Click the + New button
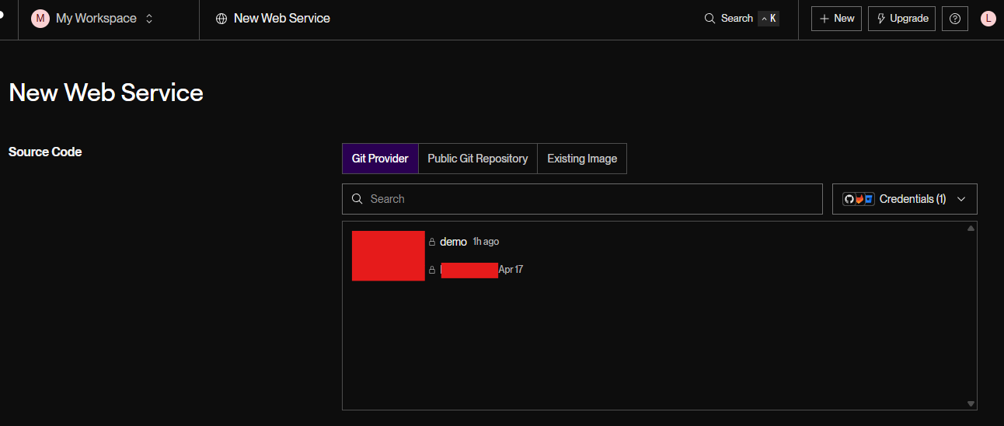Screen dimensions: 1004x426 (836, 19)
